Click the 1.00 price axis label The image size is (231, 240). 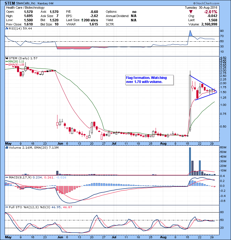point(223,105)
